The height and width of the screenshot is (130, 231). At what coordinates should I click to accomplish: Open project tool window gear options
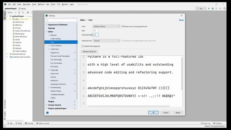28,13
